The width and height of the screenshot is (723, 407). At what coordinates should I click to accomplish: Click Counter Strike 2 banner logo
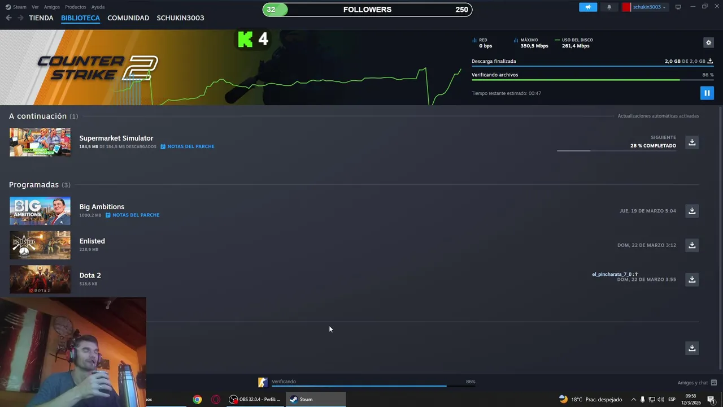[98, 68]
